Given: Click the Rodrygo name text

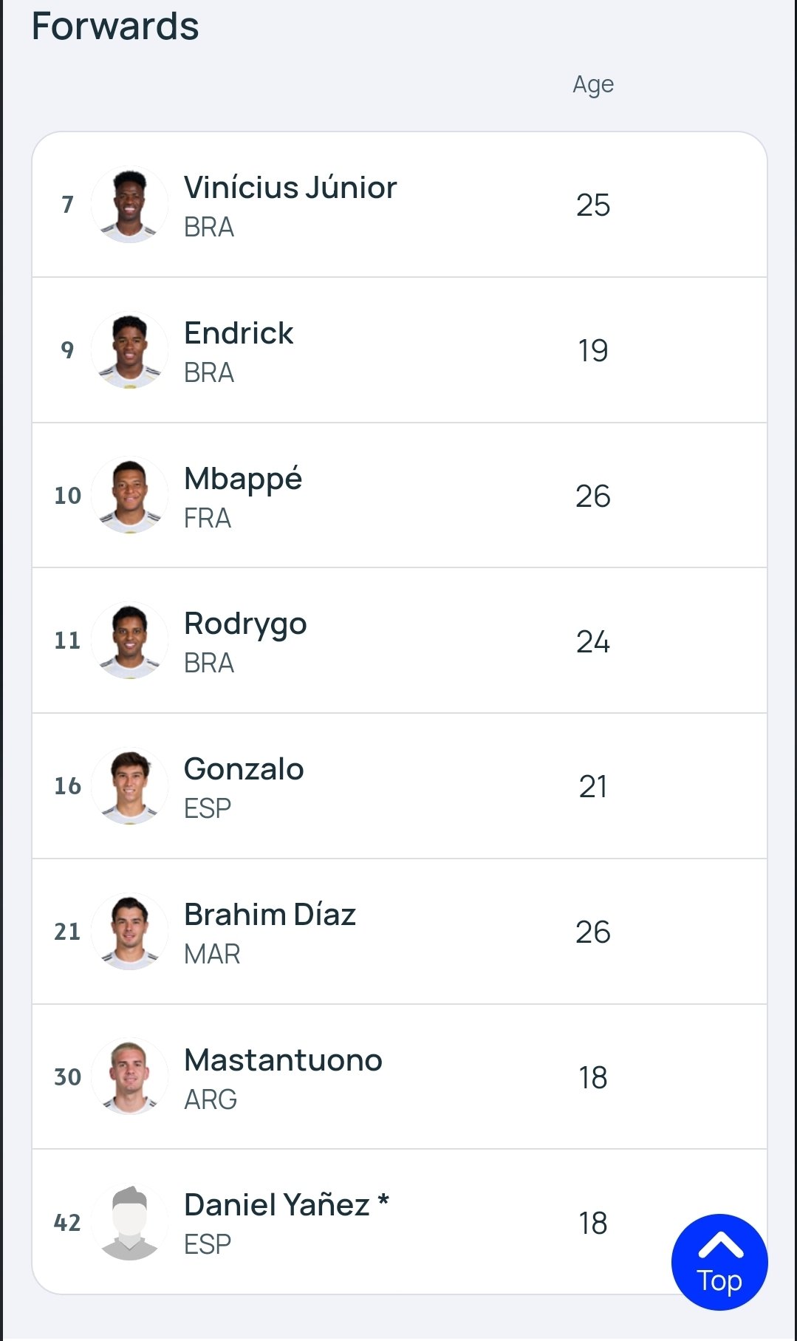Looking at the screenshot, I should (245, 625).
